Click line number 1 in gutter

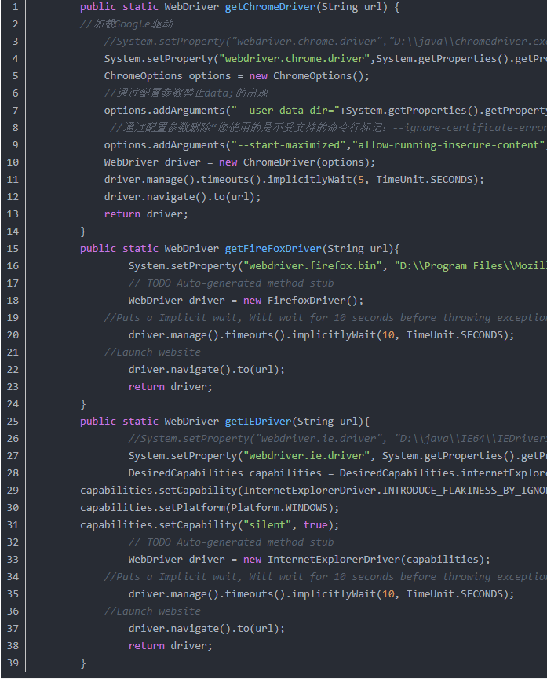[x=15, y=7]
